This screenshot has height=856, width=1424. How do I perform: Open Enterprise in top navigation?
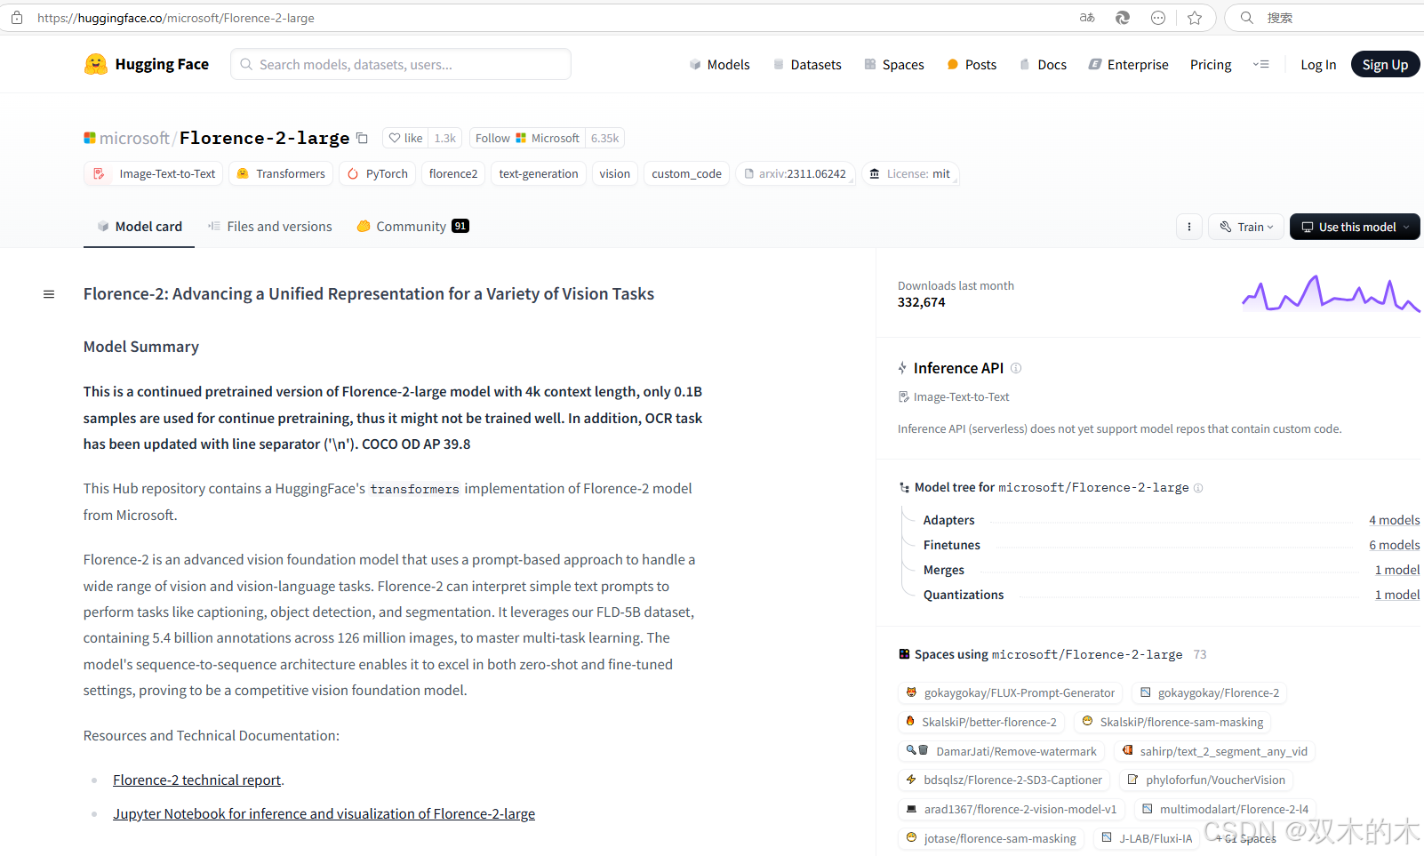pyautogui.click(x=1129, y=64)
